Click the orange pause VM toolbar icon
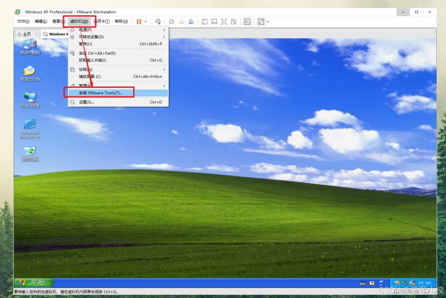Viewport: 446px width, 298px height. pos(139,22)
